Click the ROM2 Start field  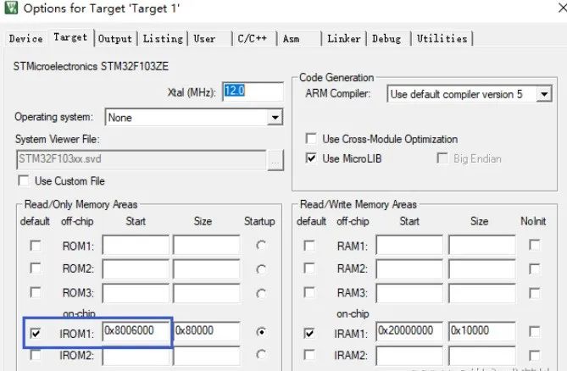[136, 269]
